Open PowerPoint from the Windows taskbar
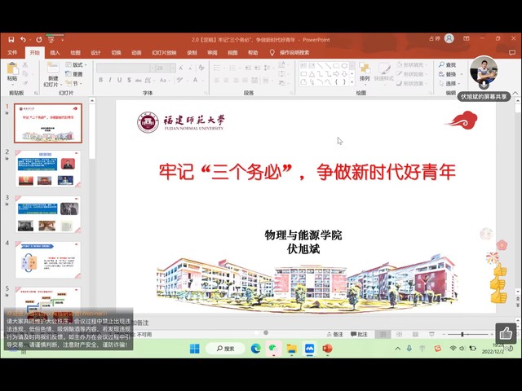The height and width of the screenshot is (391, 522). pos(327,349)
